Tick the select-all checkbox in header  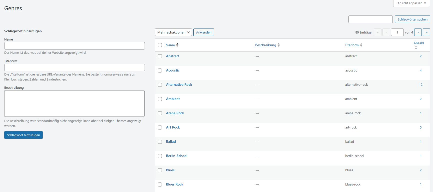[x=160, y=45]
